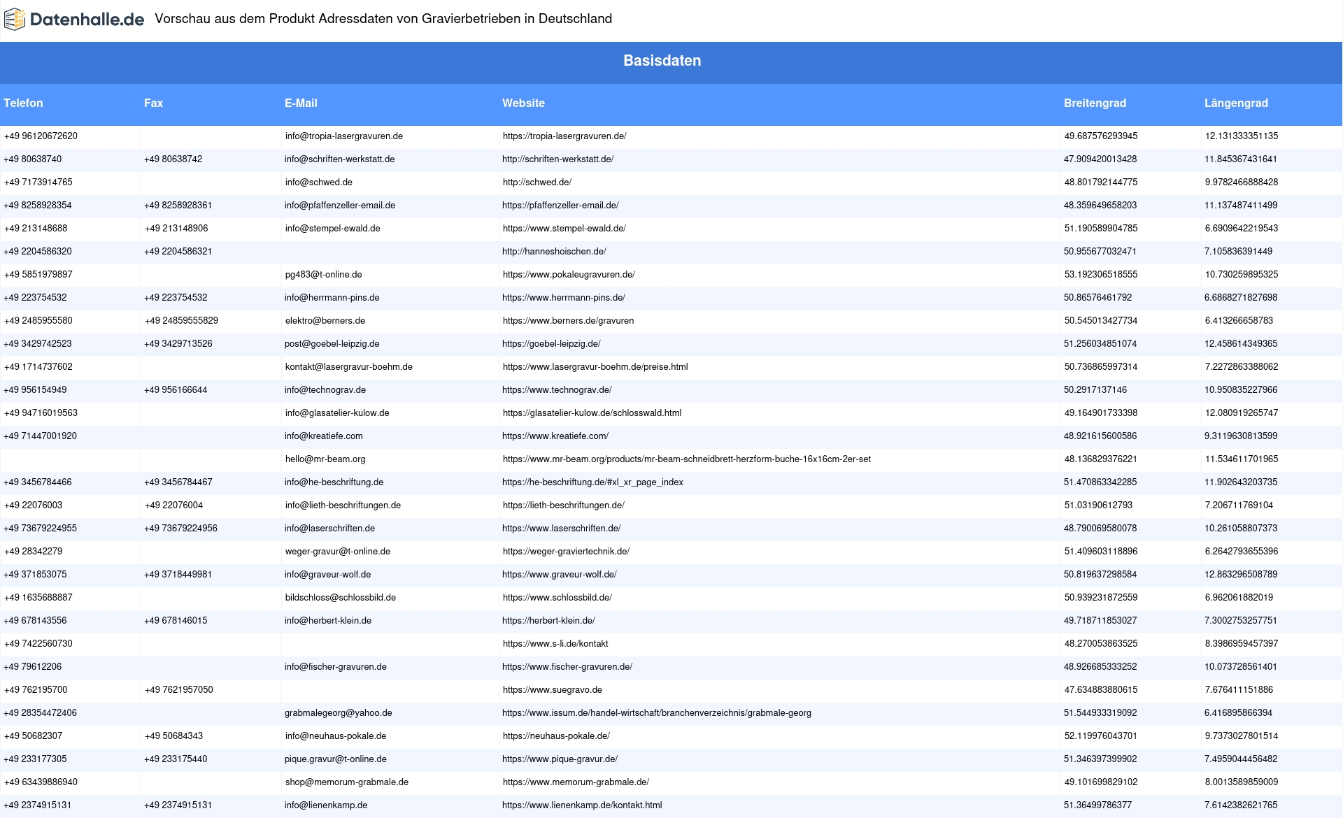Click phone number +49 7173914765

coord(38,182)
